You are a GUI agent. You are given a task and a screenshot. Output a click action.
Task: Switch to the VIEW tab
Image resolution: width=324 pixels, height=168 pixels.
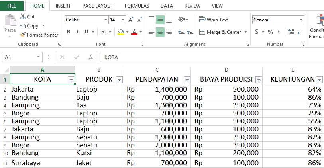217,6
